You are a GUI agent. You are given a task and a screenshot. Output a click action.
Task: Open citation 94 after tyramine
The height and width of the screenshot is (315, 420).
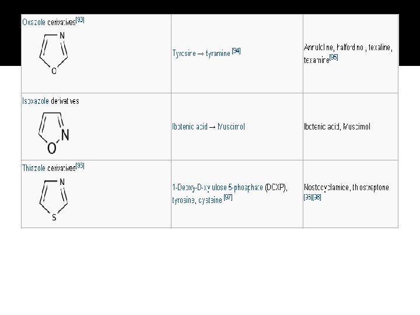(x=236, y=51)
